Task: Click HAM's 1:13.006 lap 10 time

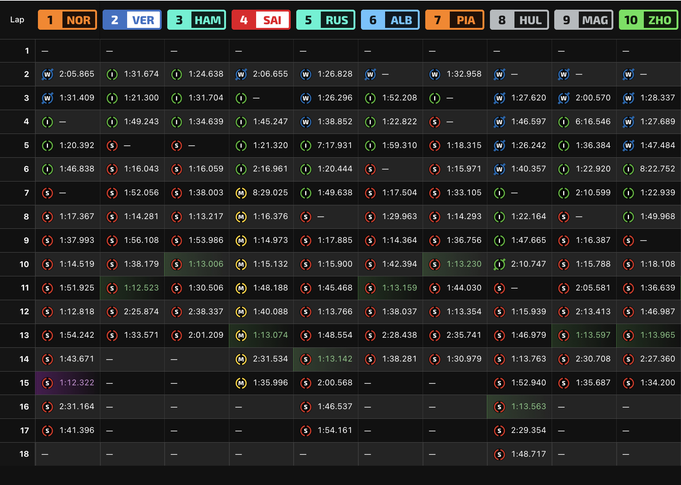Action: 206,264
